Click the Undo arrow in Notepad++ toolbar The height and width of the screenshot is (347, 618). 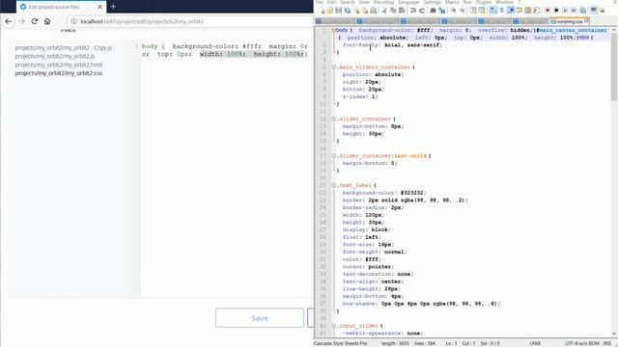(x=413, y=11)
